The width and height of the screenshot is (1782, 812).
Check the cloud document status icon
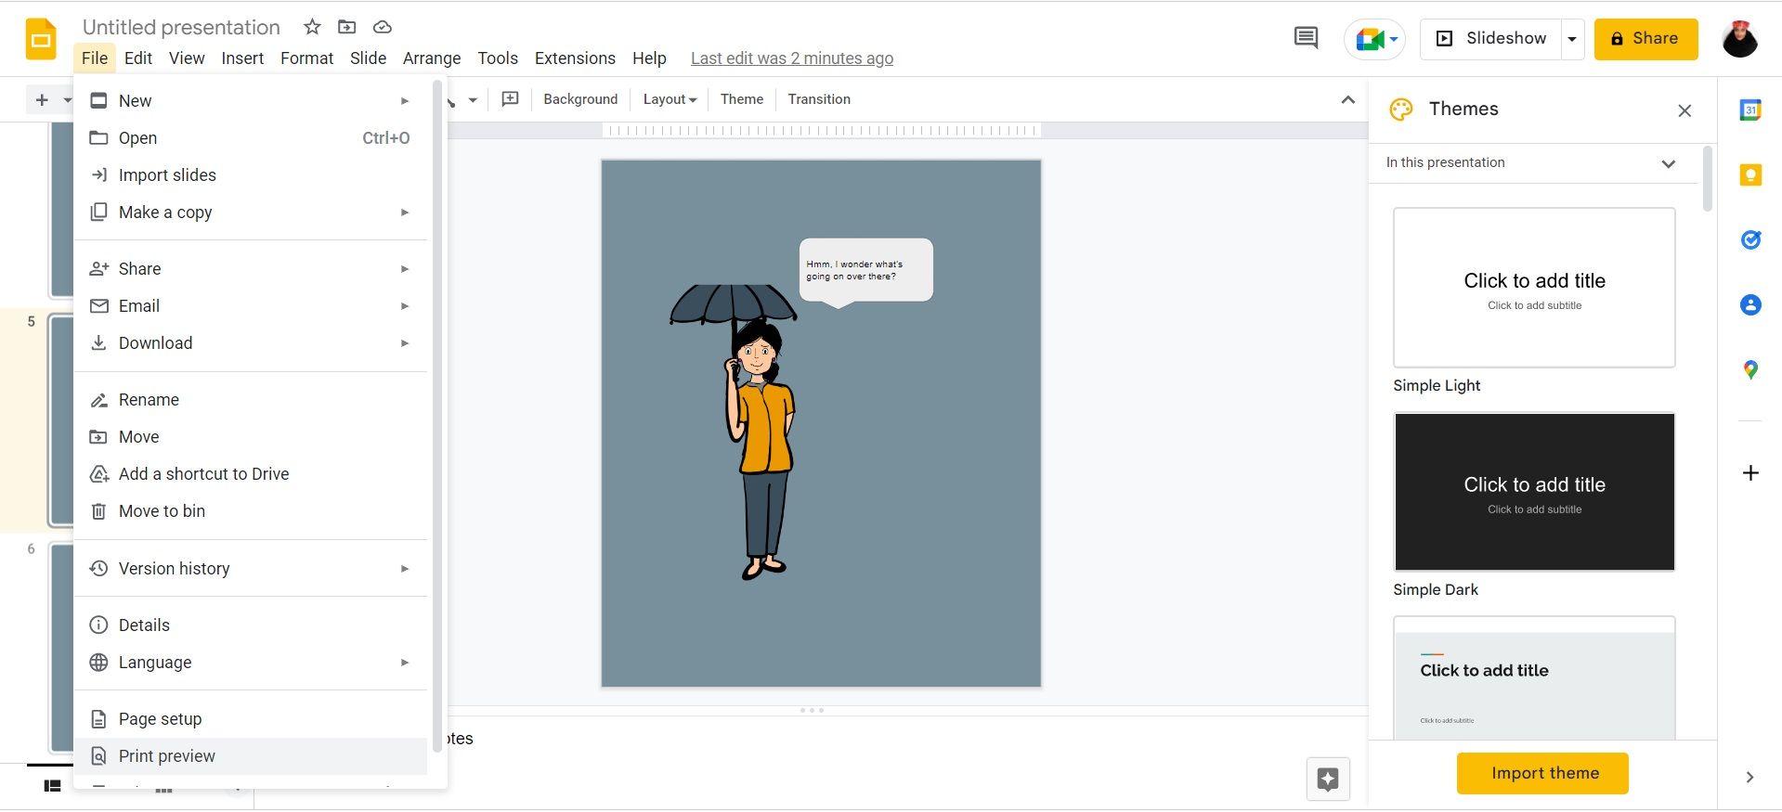pyautogui.click(x=382, y=27)
